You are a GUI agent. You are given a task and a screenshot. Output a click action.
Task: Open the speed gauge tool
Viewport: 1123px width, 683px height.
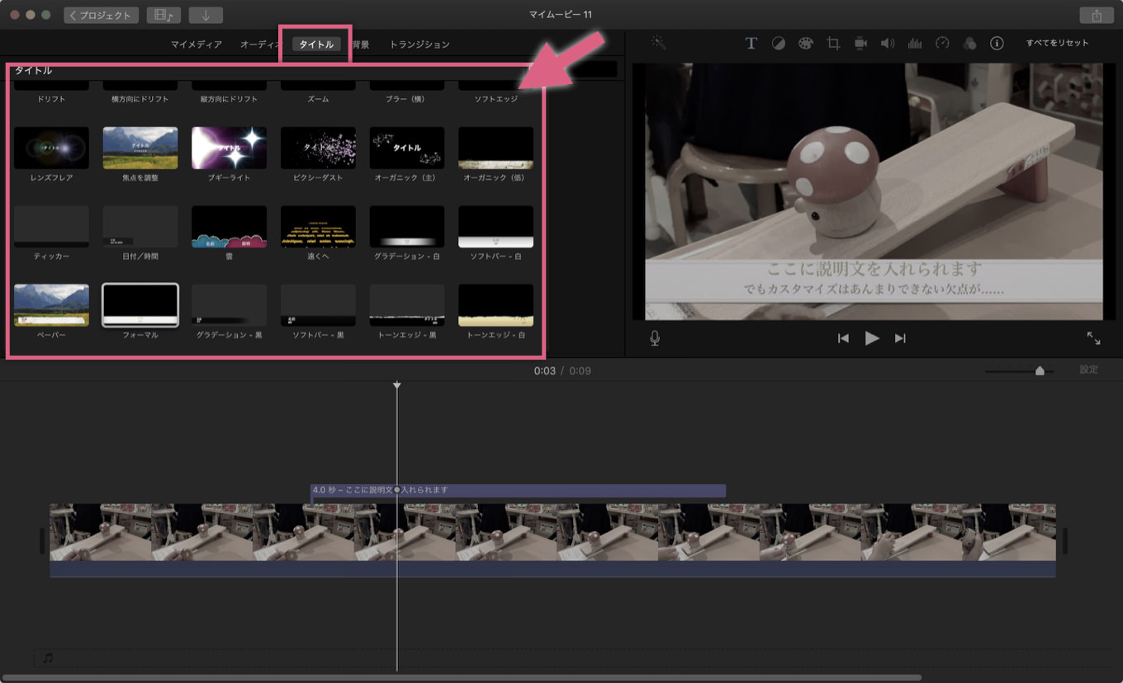pyautogui.click(x=942, y=44)
